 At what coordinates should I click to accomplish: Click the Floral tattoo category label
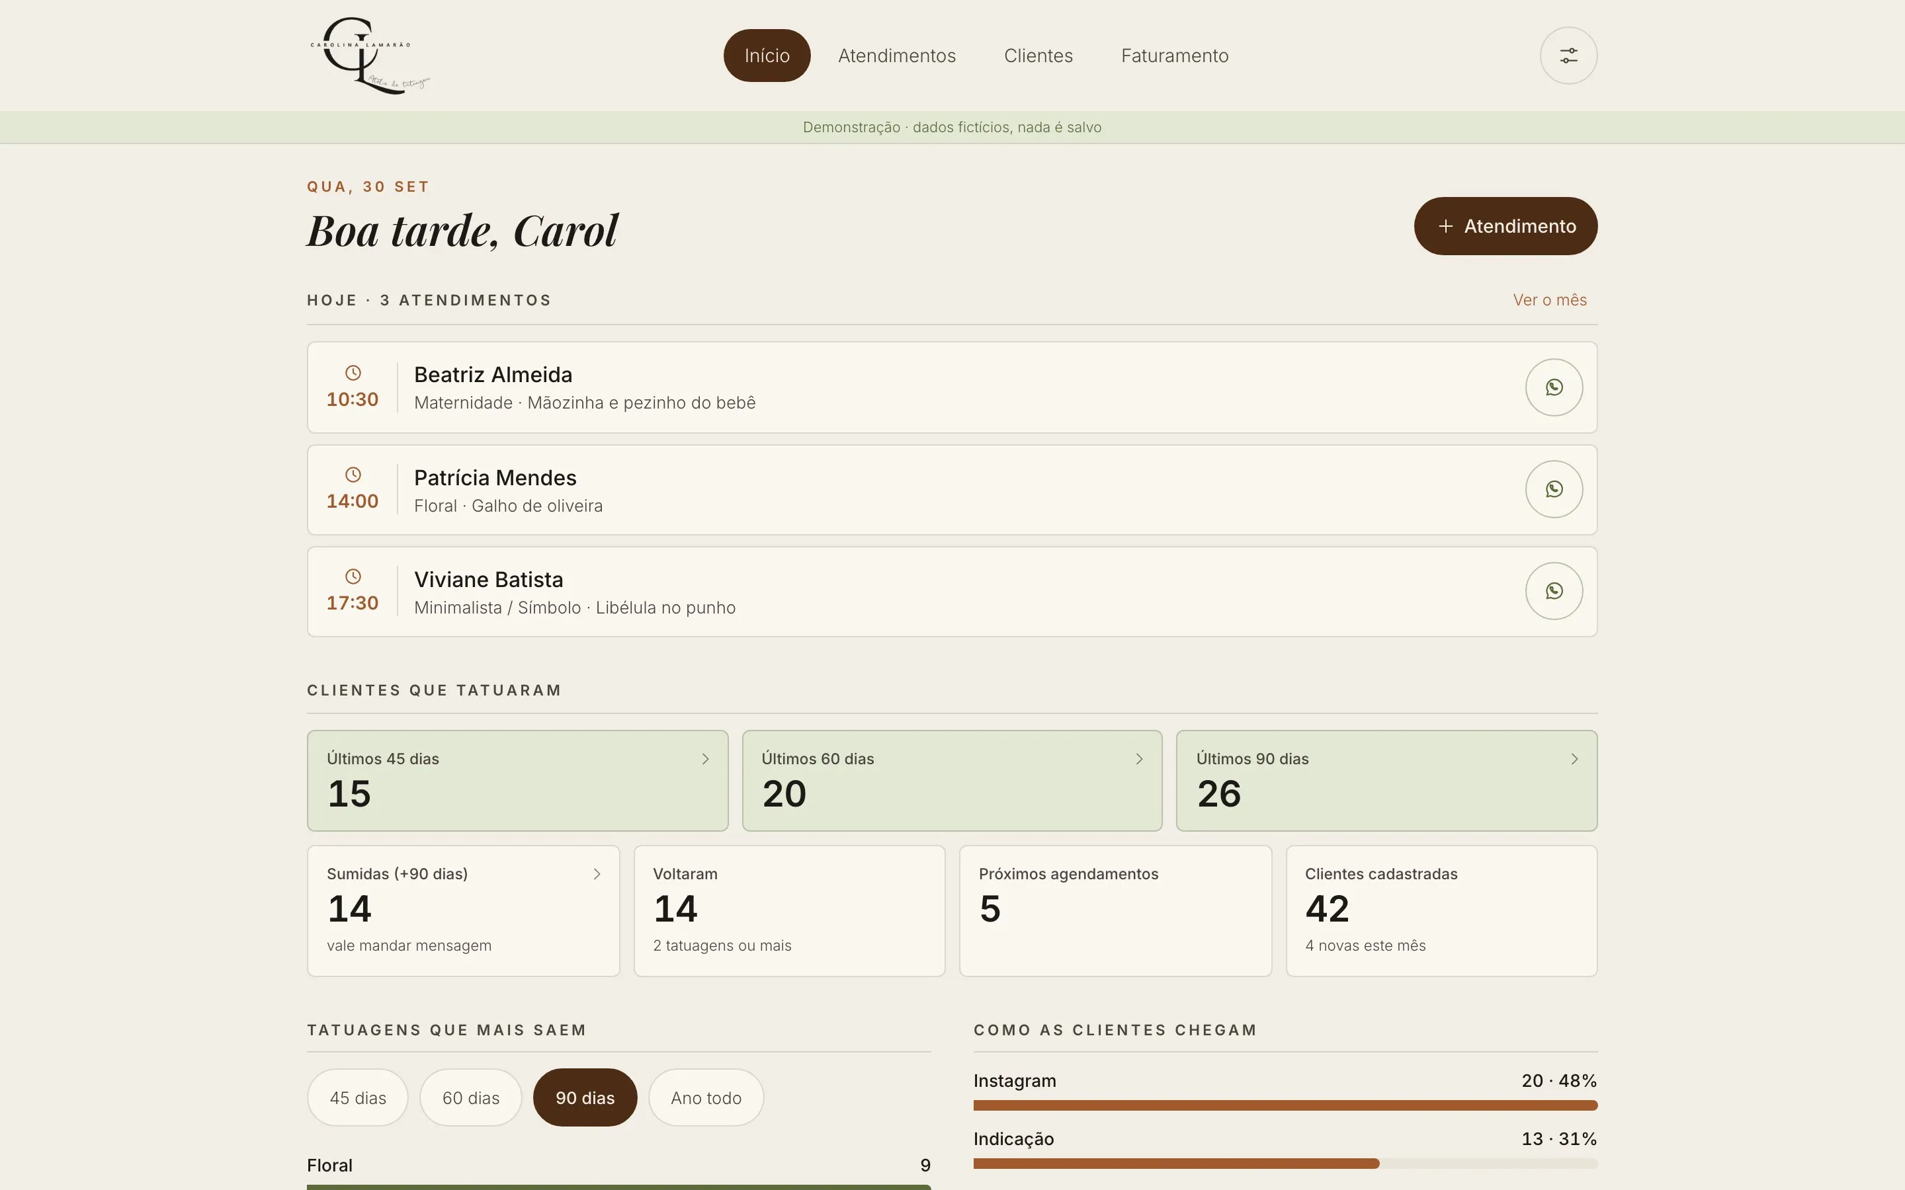pos(329,1166)
